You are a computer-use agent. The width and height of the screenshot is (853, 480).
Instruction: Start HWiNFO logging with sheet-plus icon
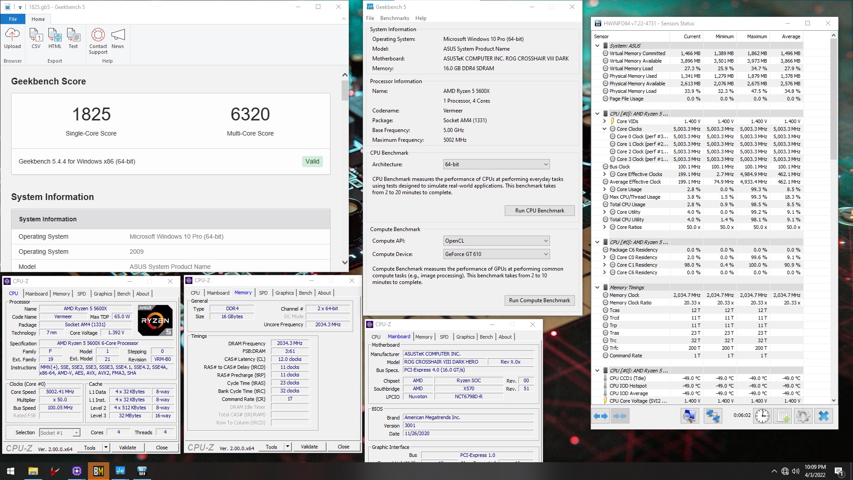[783, 416]
